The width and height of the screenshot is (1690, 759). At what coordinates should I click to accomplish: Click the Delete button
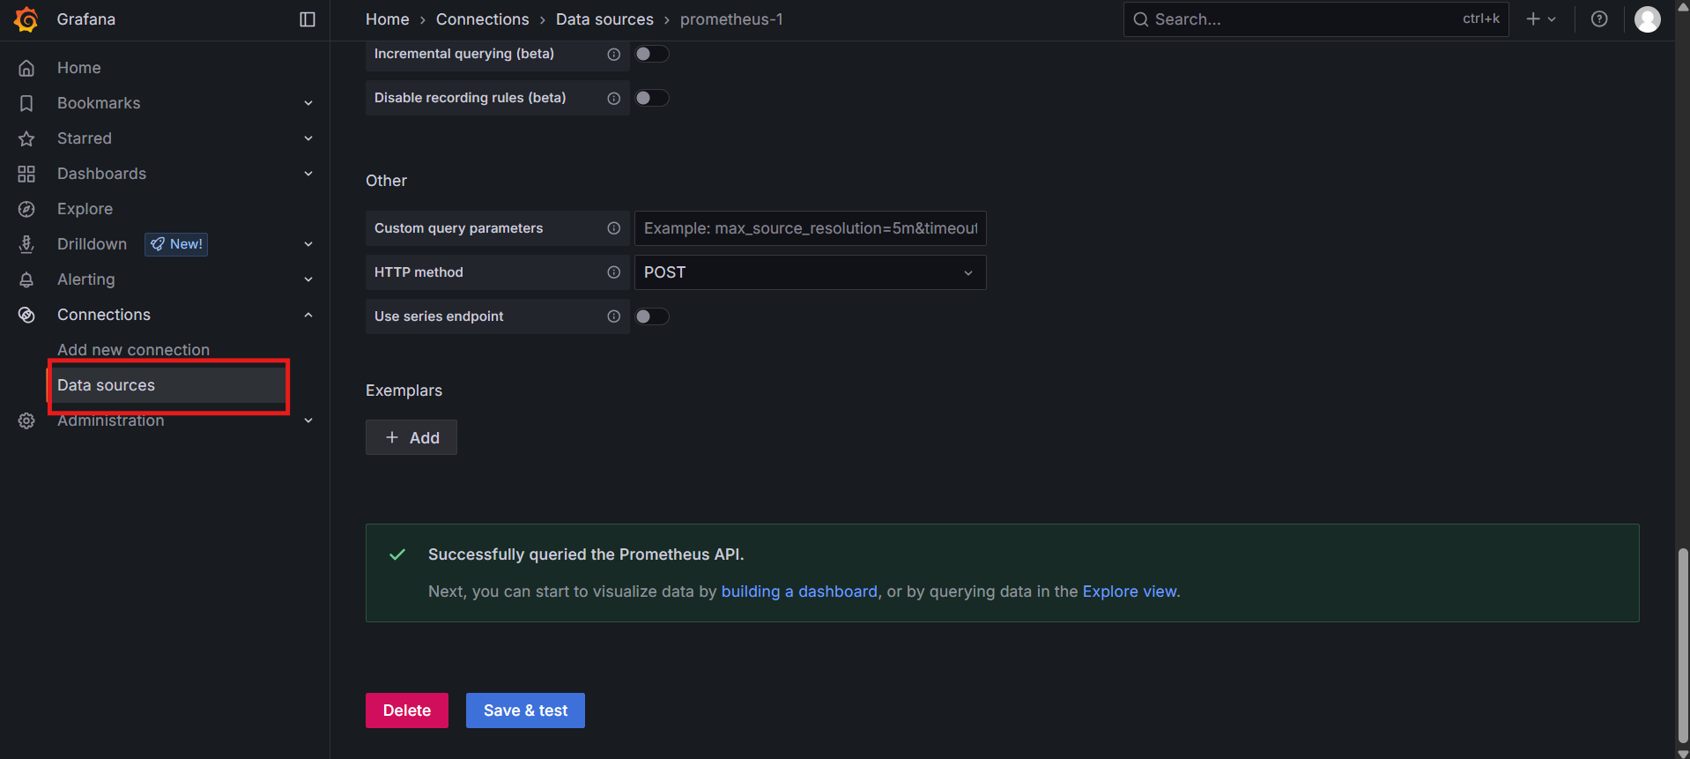[407, 711]
